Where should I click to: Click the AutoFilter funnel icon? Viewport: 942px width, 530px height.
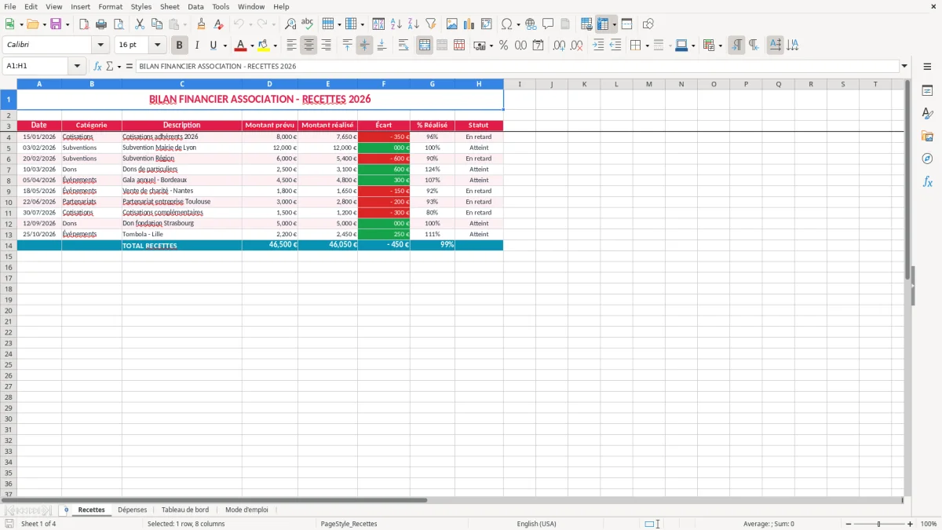tap(431, 24)
